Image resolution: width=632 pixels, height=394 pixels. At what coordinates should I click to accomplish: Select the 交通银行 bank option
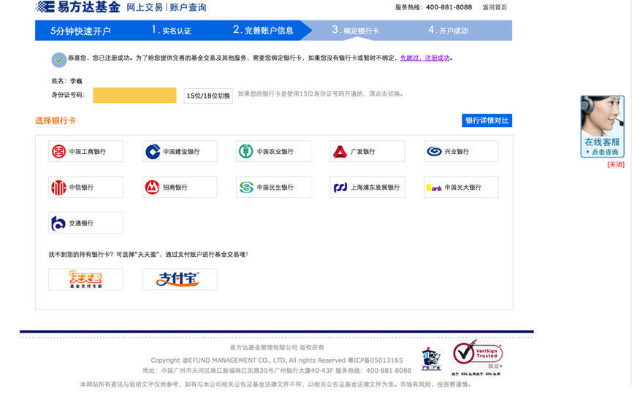tap(86, 223)
